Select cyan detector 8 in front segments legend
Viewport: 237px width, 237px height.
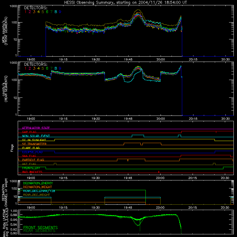(56, 12)
